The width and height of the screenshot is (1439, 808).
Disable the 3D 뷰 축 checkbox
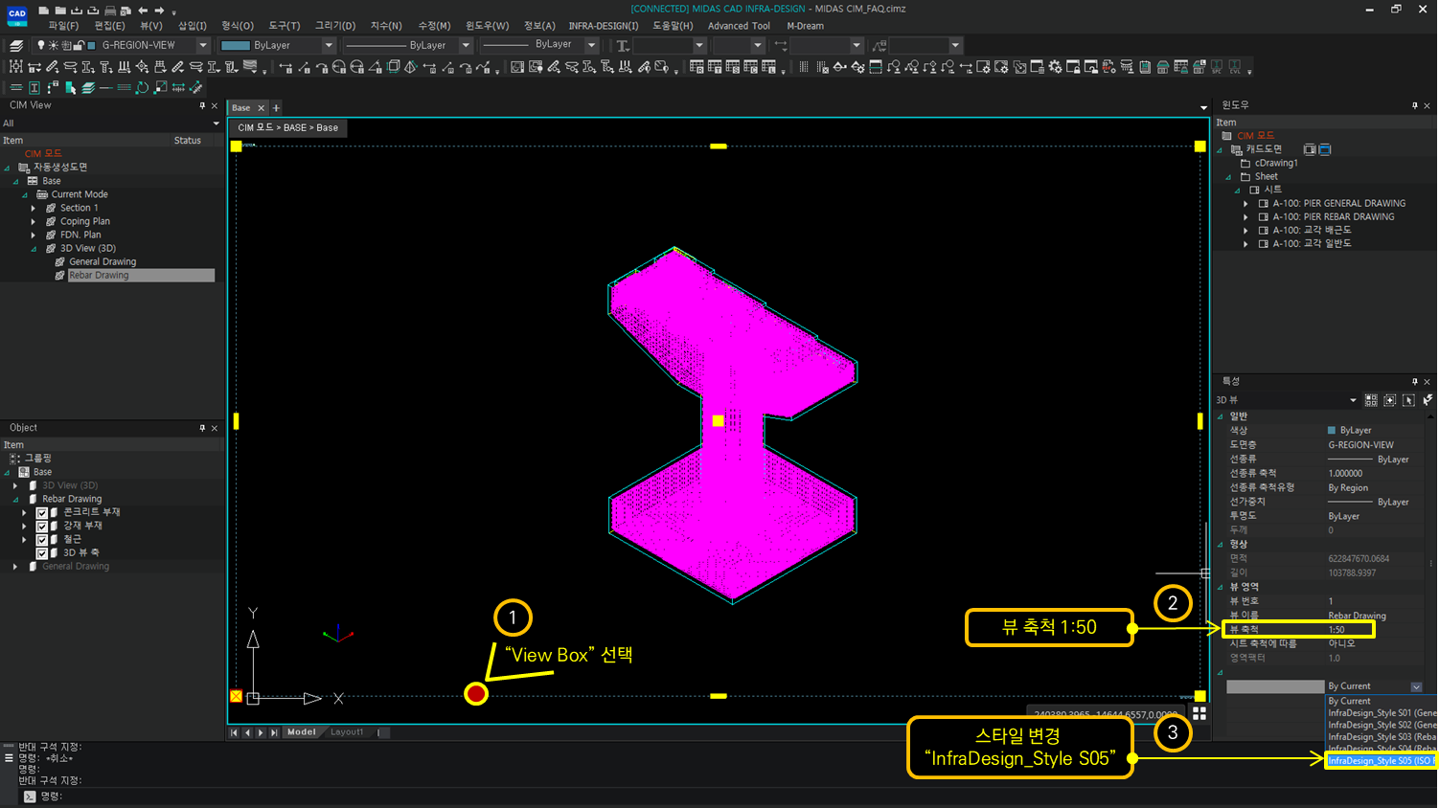click(x=42, y=553)
